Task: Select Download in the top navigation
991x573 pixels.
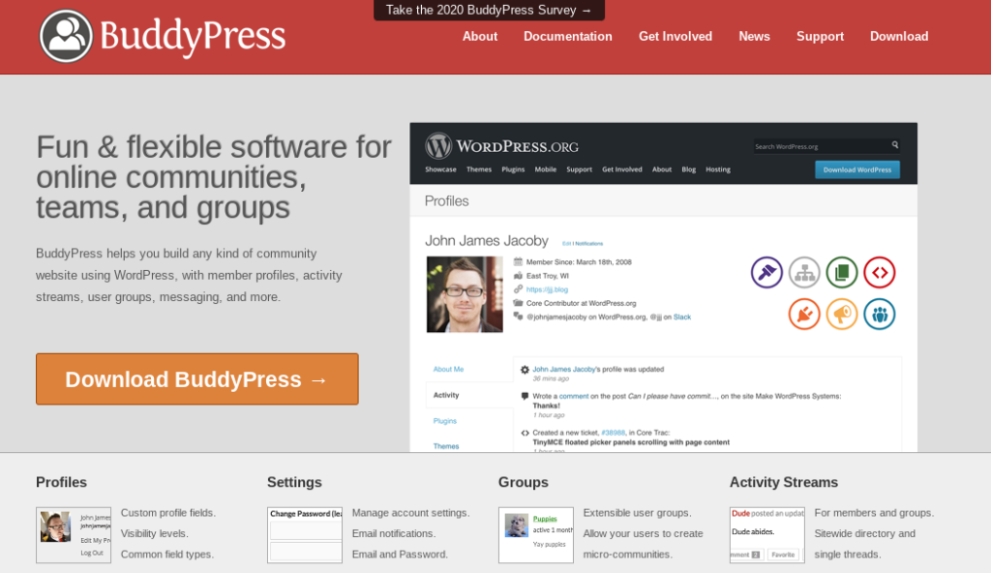Action: click(899, 36)
